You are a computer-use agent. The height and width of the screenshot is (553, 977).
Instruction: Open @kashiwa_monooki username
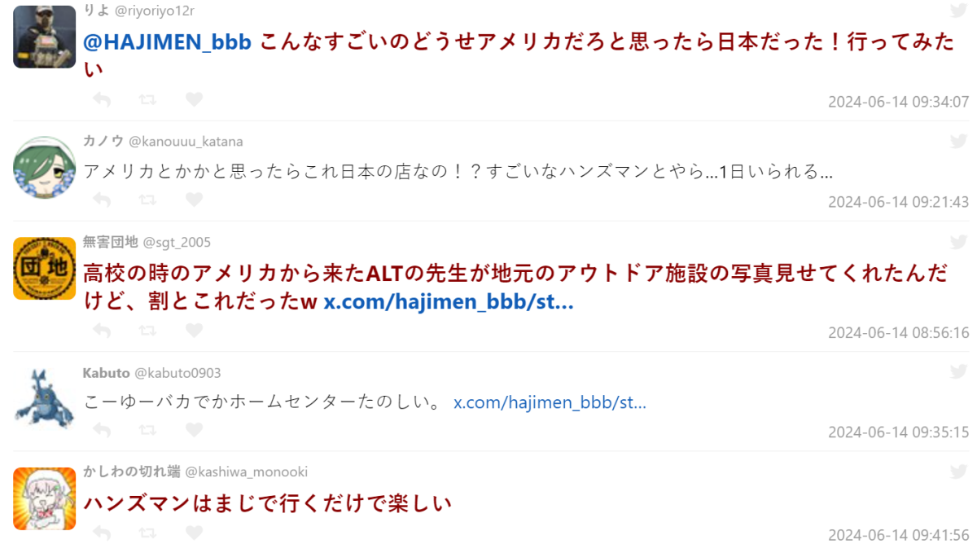point(247,472)
